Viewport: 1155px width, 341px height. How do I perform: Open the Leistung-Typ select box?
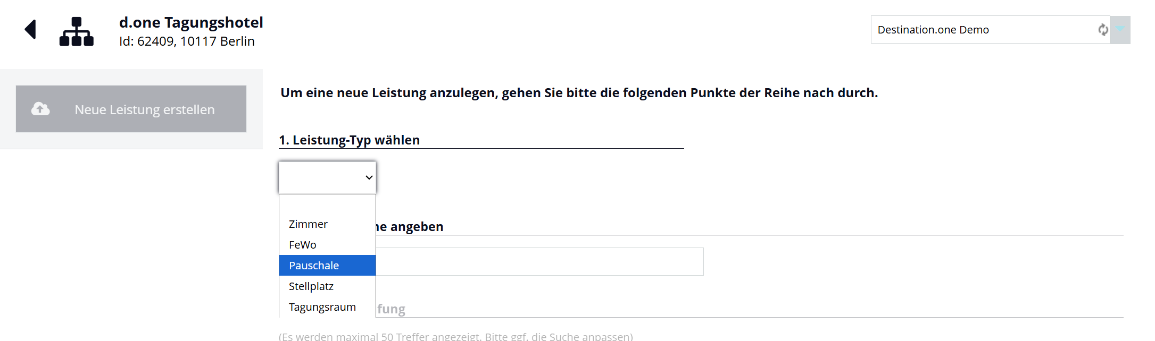point(327,177)
